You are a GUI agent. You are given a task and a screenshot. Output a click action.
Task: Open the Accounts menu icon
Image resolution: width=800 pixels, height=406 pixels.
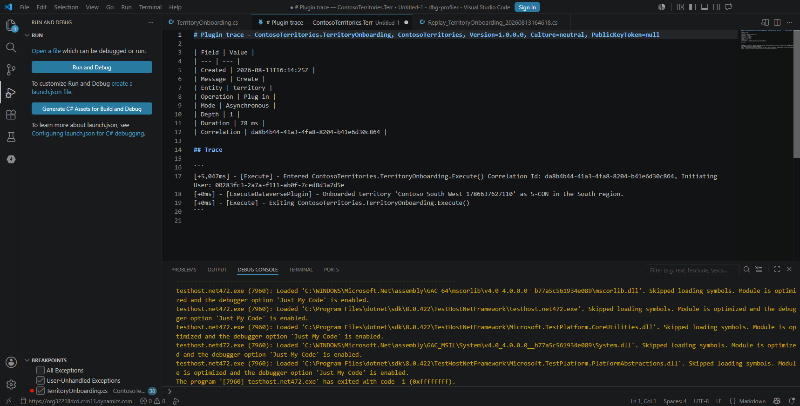(11, 362)
